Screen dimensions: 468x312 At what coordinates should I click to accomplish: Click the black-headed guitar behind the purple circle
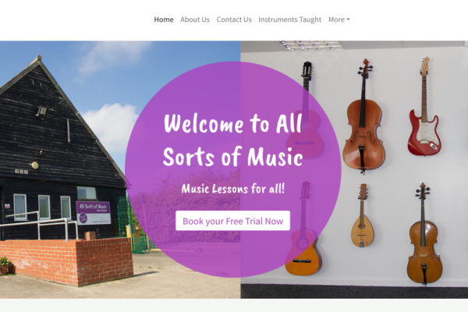click(305, 110)
